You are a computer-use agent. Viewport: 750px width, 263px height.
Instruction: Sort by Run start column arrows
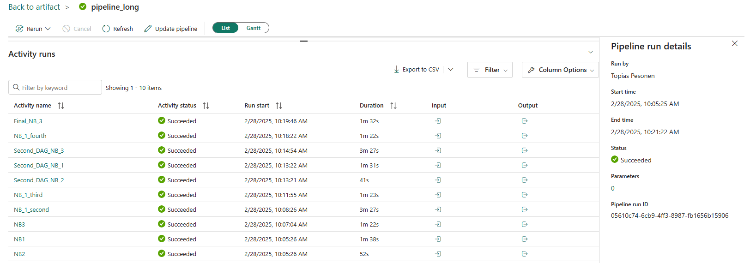click(x=279, y=106)
